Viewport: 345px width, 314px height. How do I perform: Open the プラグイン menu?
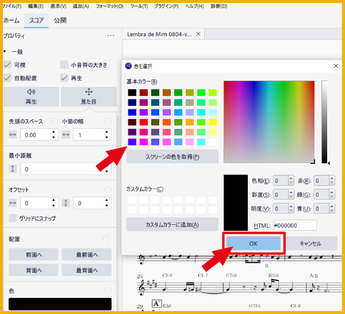coord(166,6)
